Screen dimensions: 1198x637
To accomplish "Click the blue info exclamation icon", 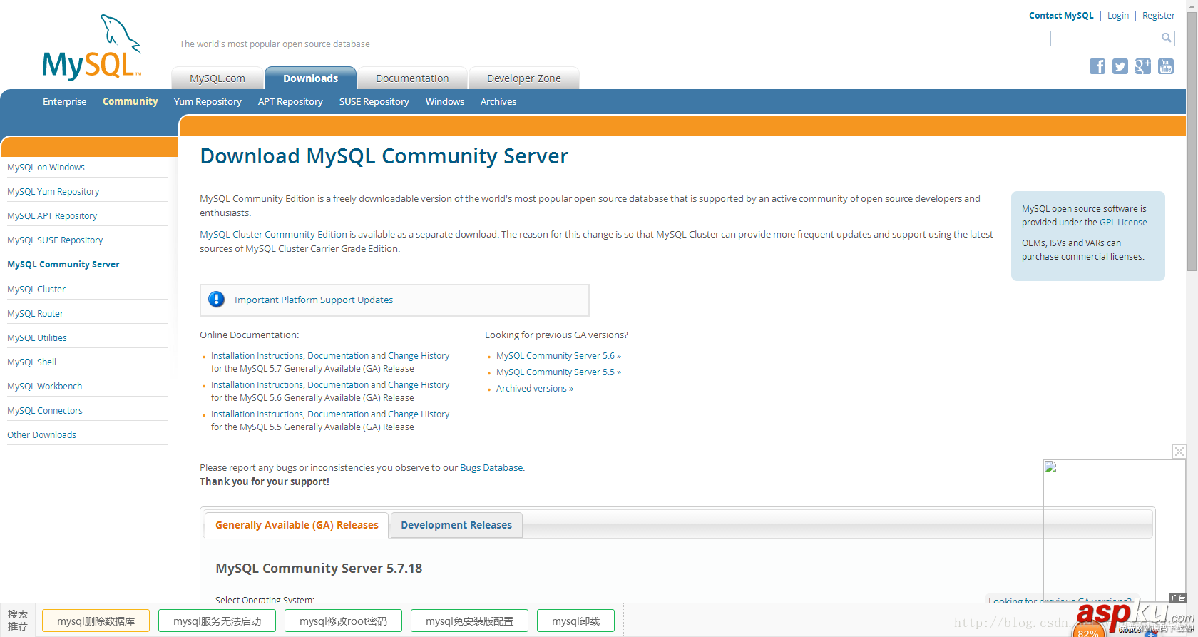I will (216, 300).
